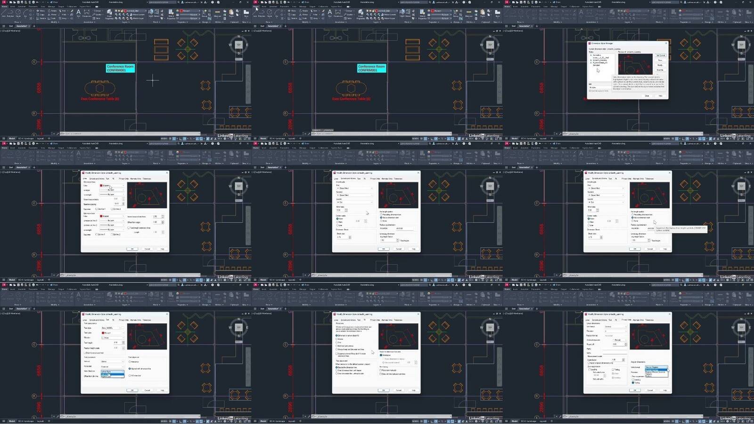The height and width of the screenshot is (424, 754).
Task: Click Cancel in the Fit dialog
Action: point(399,390)
